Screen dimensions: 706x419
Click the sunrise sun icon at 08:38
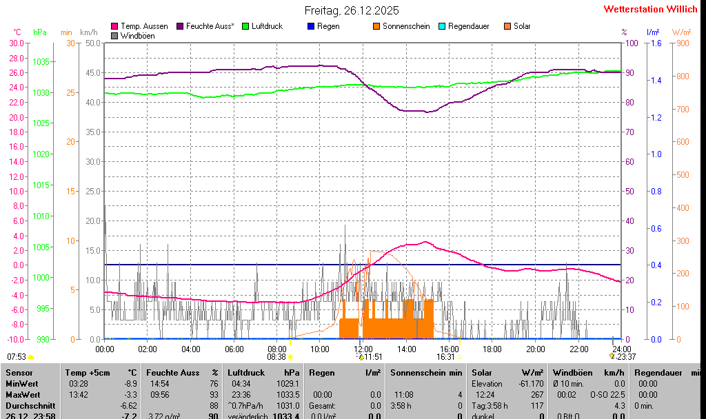(x=290, y=357)
